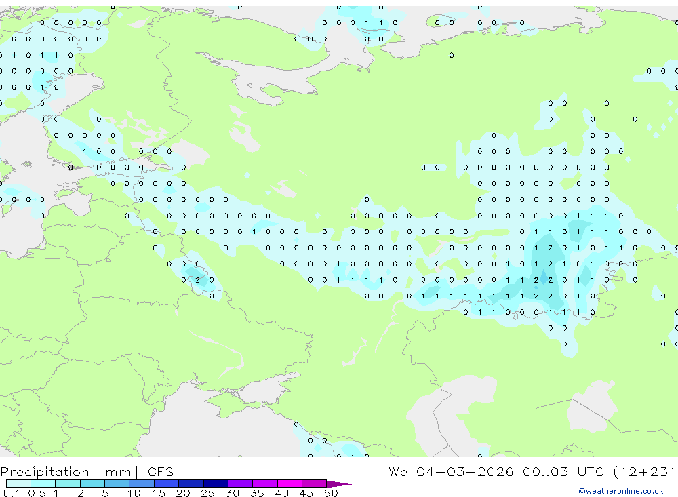
Task: Click the 'We 04-03-2026 00..03 UTC' timestamp
Action: pos(496,471)
